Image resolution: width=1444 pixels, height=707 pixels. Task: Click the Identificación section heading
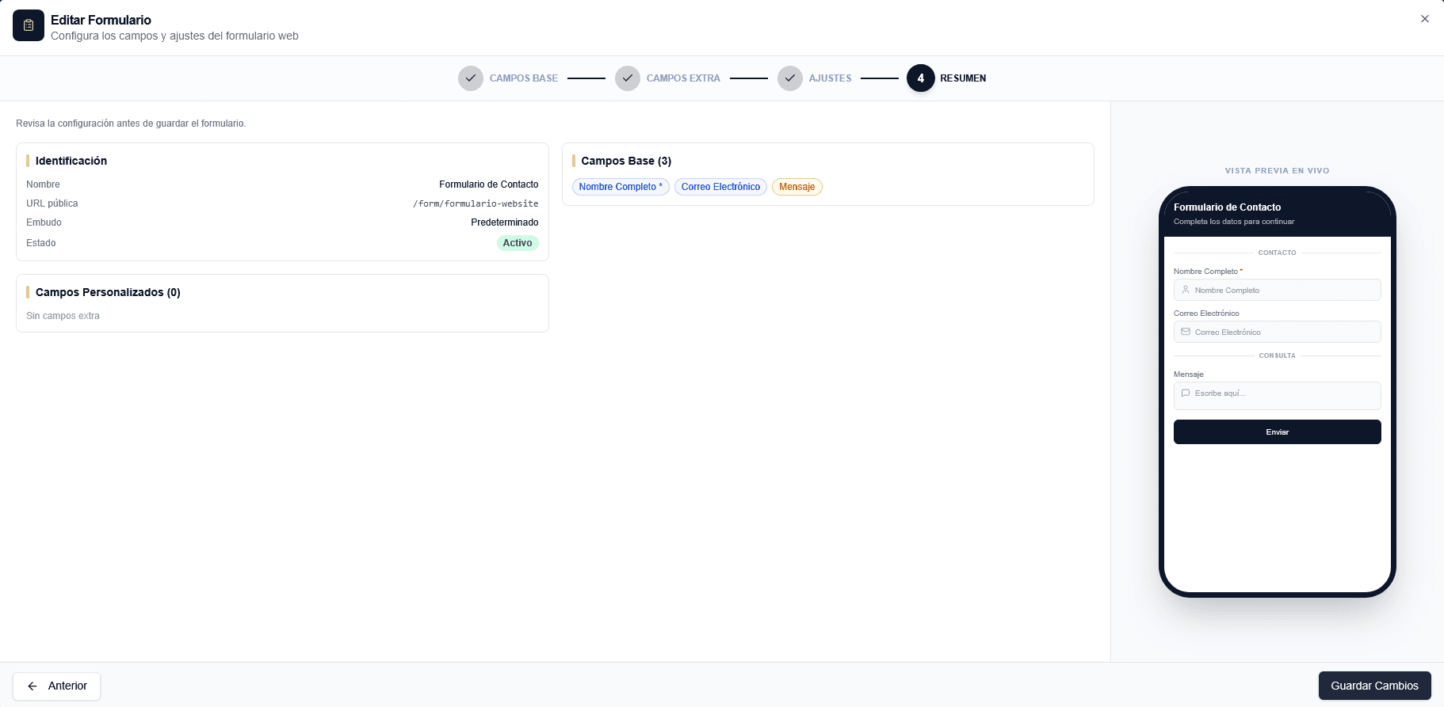71,161
